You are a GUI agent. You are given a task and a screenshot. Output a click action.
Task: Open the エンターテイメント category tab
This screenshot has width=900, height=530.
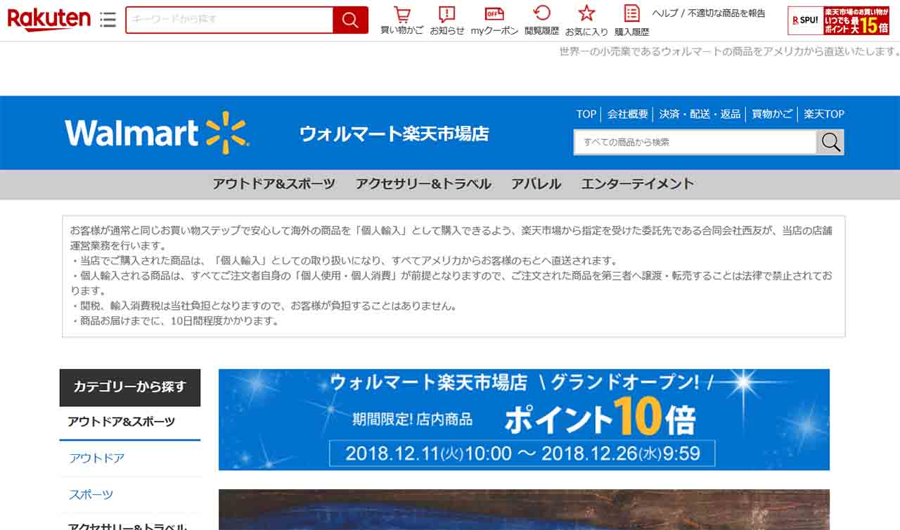[637, 184]
